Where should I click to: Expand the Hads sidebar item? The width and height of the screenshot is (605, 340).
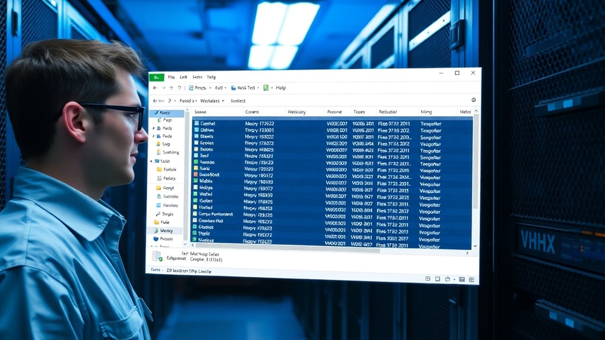click(x=154, y=128)
